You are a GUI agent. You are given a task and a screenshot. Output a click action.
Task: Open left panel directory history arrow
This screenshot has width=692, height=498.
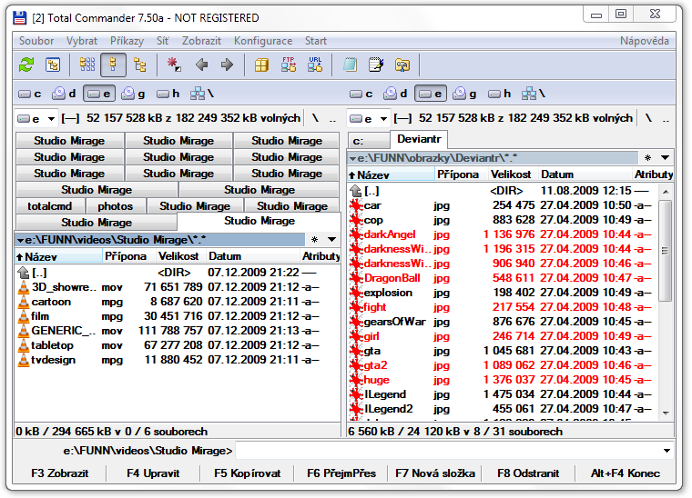(x=331, y=240)
